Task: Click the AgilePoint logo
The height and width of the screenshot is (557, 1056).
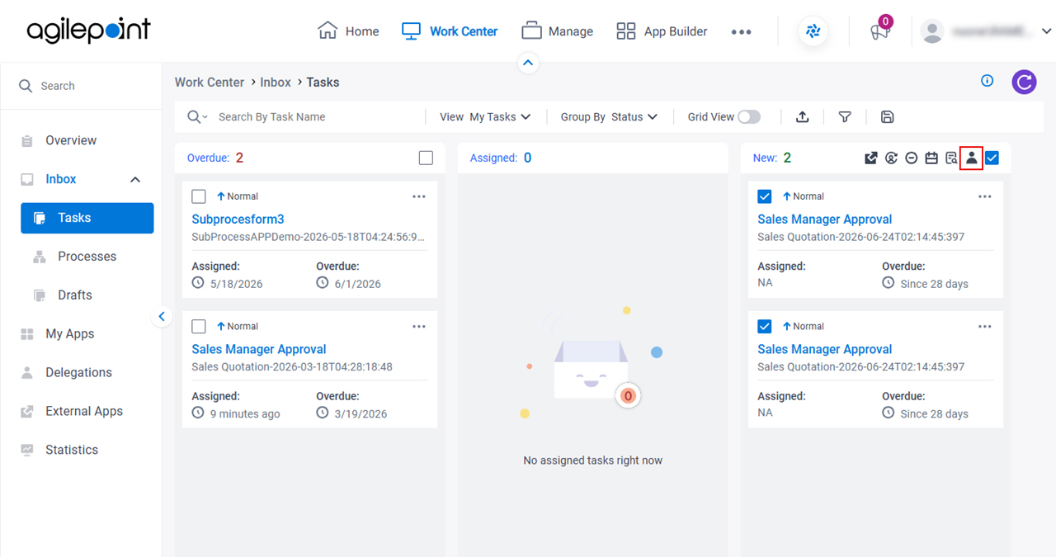Action: 88,31
